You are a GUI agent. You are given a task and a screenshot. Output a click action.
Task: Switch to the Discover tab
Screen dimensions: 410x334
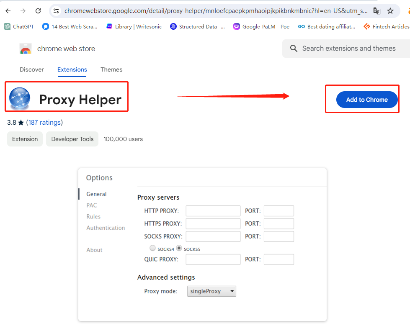coord(31,69)
